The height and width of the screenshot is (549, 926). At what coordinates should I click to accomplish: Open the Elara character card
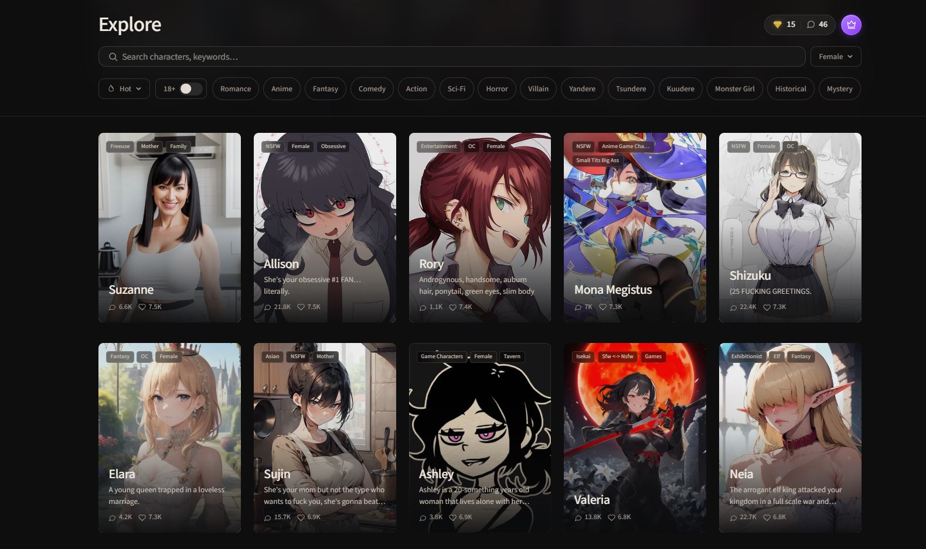tap(169, 438)
